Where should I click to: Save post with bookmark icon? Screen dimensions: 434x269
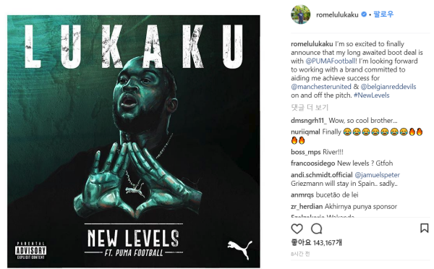click(x=424, y=229)
